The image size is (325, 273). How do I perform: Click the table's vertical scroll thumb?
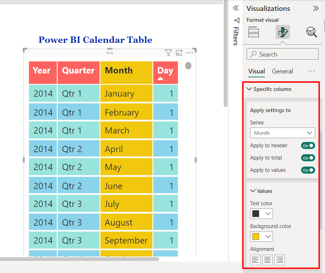pyautogui.click(x=188, y=66)
